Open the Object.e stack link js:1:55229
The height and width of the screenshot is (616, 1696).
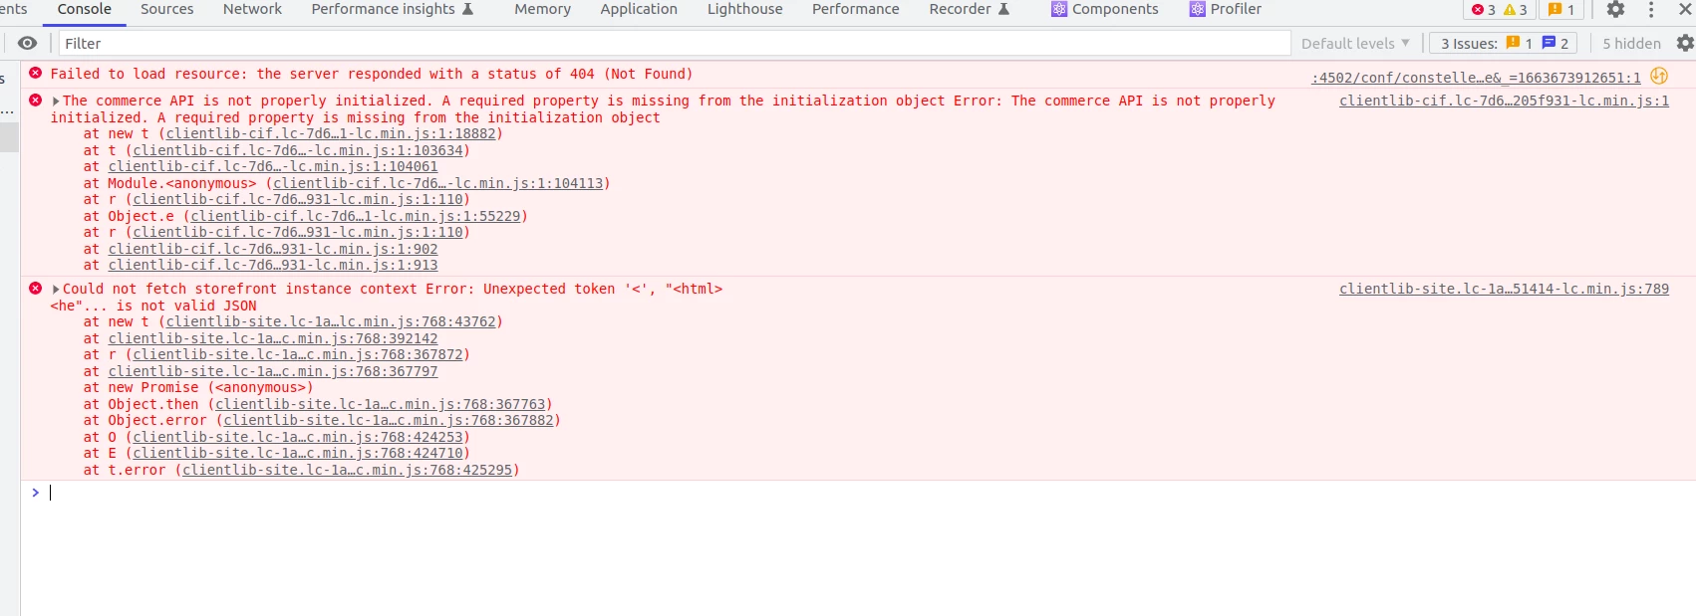tap(356, 216)
